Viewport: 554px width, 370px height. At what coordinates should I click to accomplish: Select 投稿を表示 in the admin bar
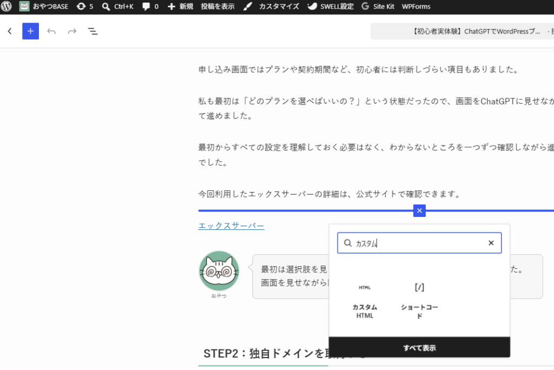point(217,6)
